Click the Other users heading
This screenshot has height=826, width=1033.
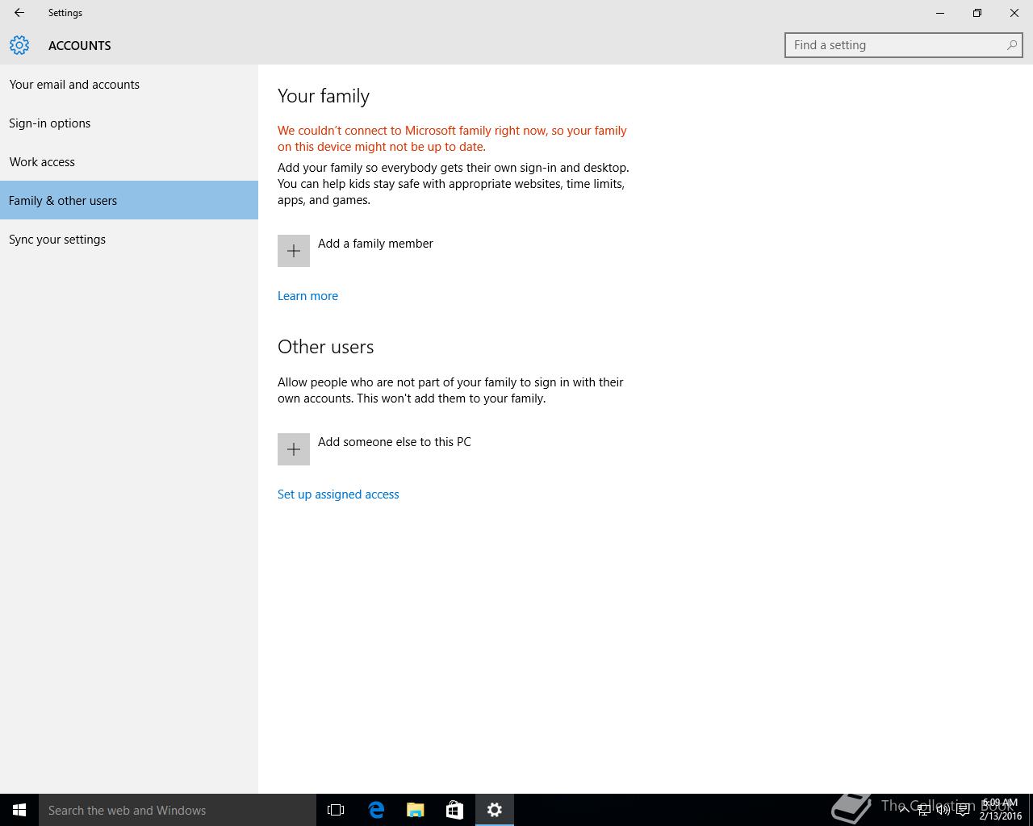pos(325,347)
